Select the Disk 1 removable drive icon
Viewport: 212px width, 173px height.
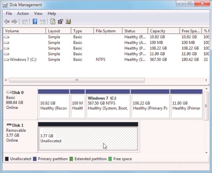pos(9,125)
